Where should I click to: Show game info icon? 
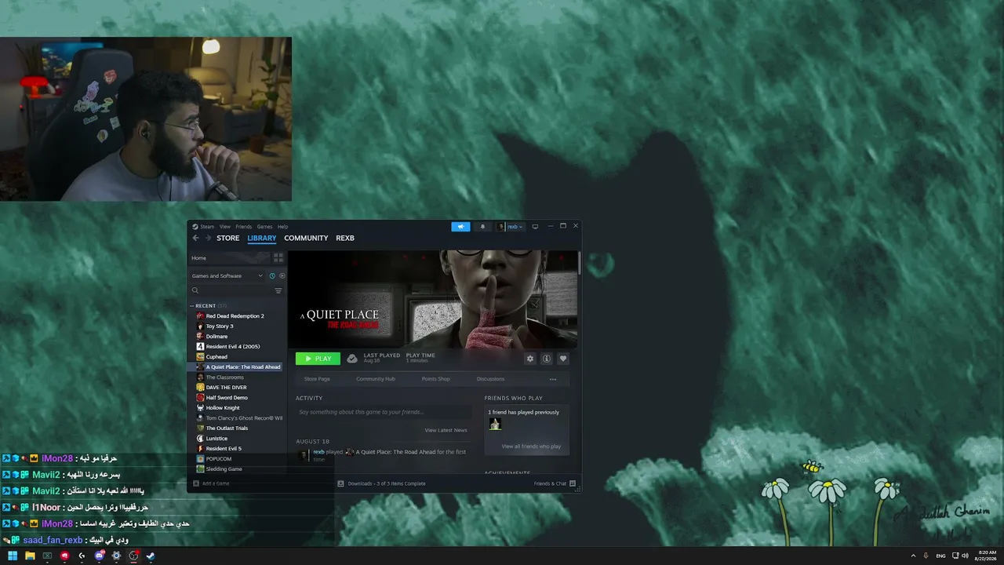[547, 359]
